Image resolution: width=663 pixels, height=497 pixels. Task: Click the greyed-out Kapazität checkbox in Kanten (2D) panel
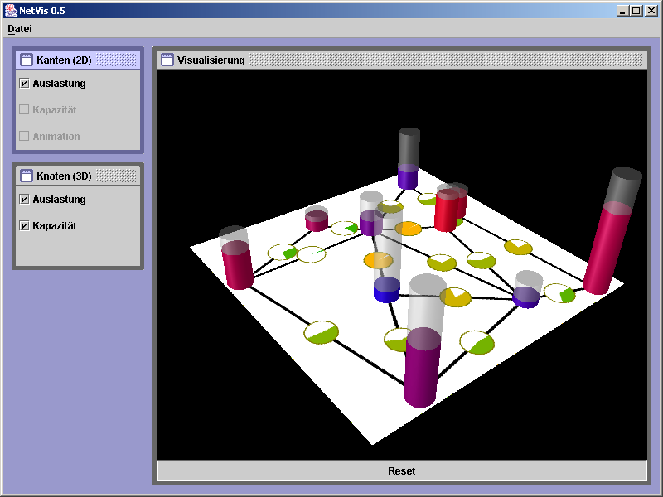click(x=25, y=110)
